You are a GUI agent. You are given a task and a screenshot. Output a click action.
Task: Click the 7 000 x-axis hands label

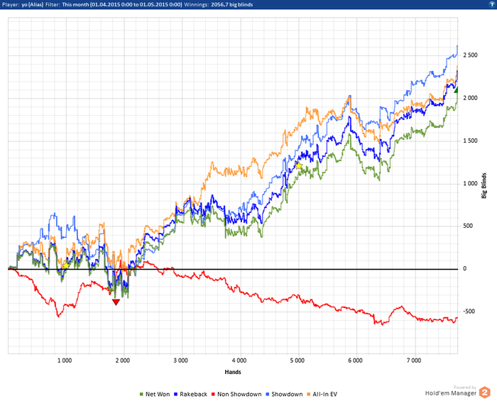click(x=414, y=361)
